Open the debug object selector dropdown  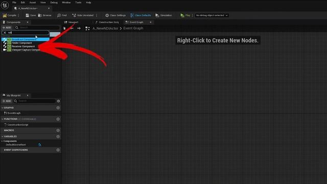tap(212, 15)
